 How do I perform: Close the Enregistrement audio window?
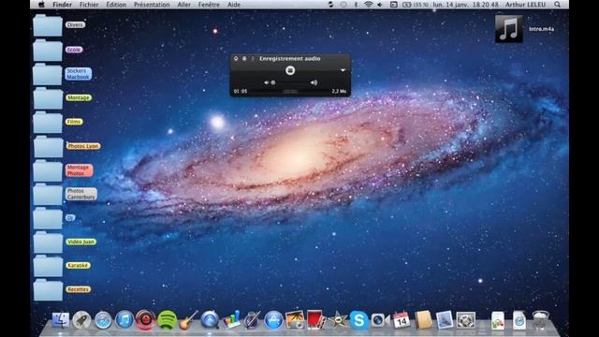[236, 58]
